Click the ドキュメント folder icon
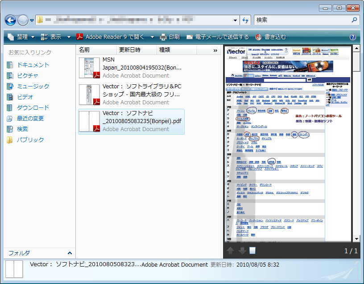 tap(10, 65)
